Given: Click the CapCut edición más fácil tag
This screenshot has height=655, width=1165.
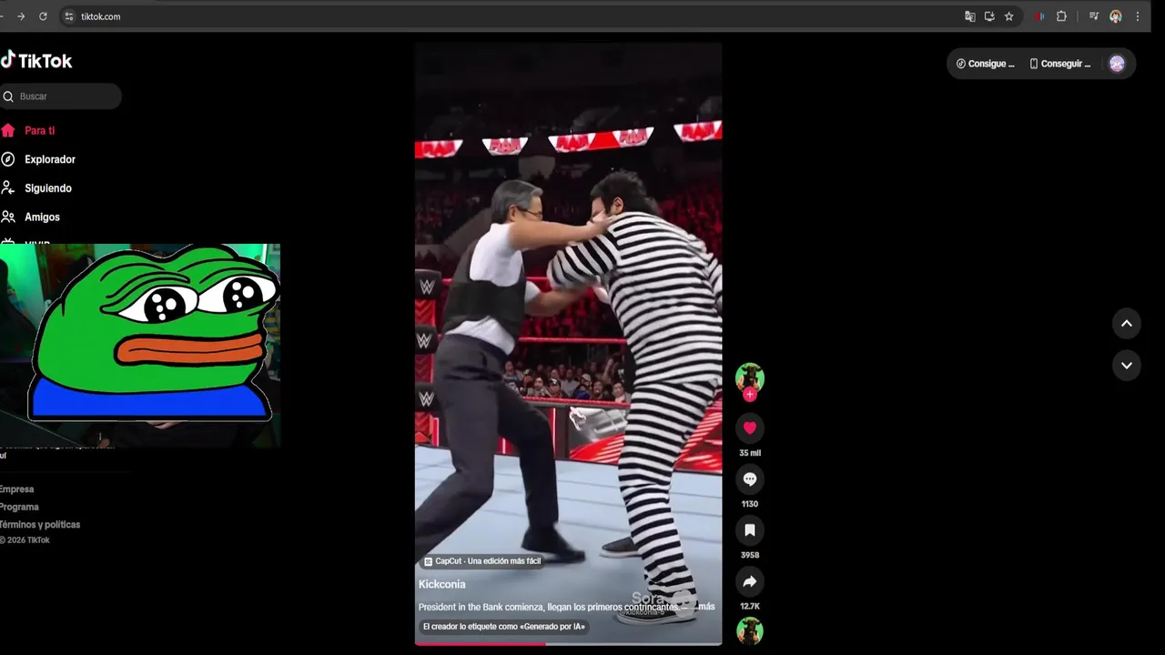Looking at the screenshot, I should 482,561.
